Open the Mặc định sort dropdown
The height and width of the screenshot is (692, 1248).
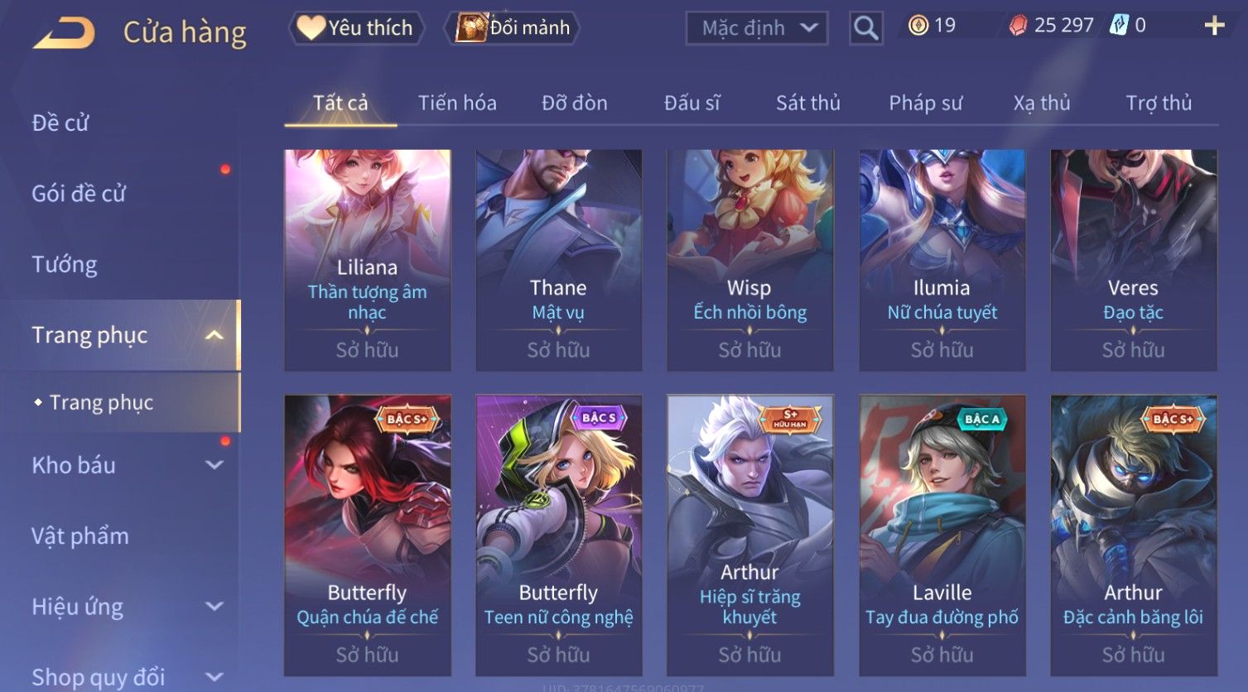click(x=757, y=28)
